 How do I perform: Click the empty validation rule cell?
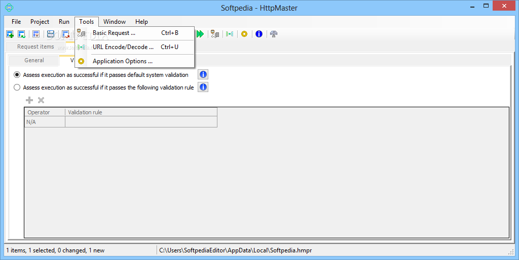[141, 122]
